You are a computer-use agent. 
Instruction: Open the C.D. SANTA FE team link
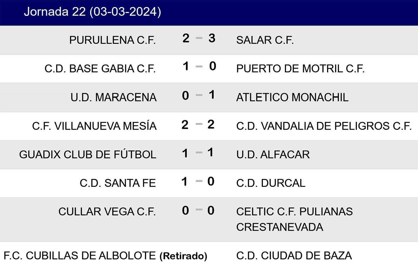pyautogui.click(x=118, y=183)
